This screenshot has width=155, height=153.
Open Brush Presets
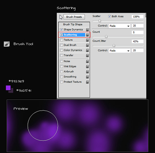pos(74,17)
